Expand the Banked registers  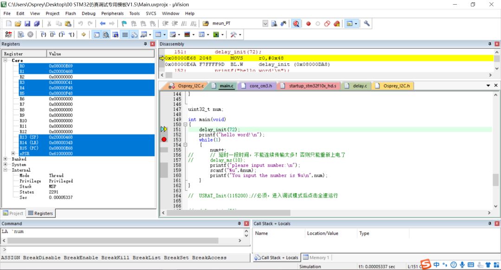coord(6,159)
